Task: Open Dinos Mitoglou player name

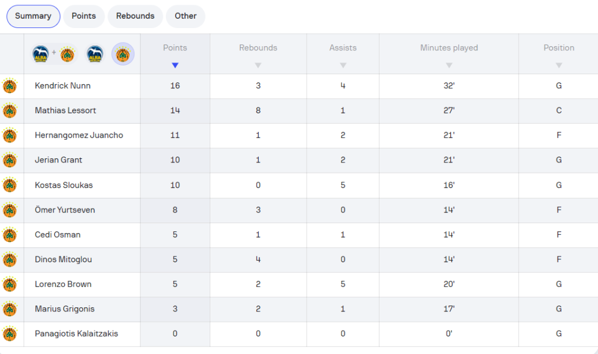Action: [63, 259]
